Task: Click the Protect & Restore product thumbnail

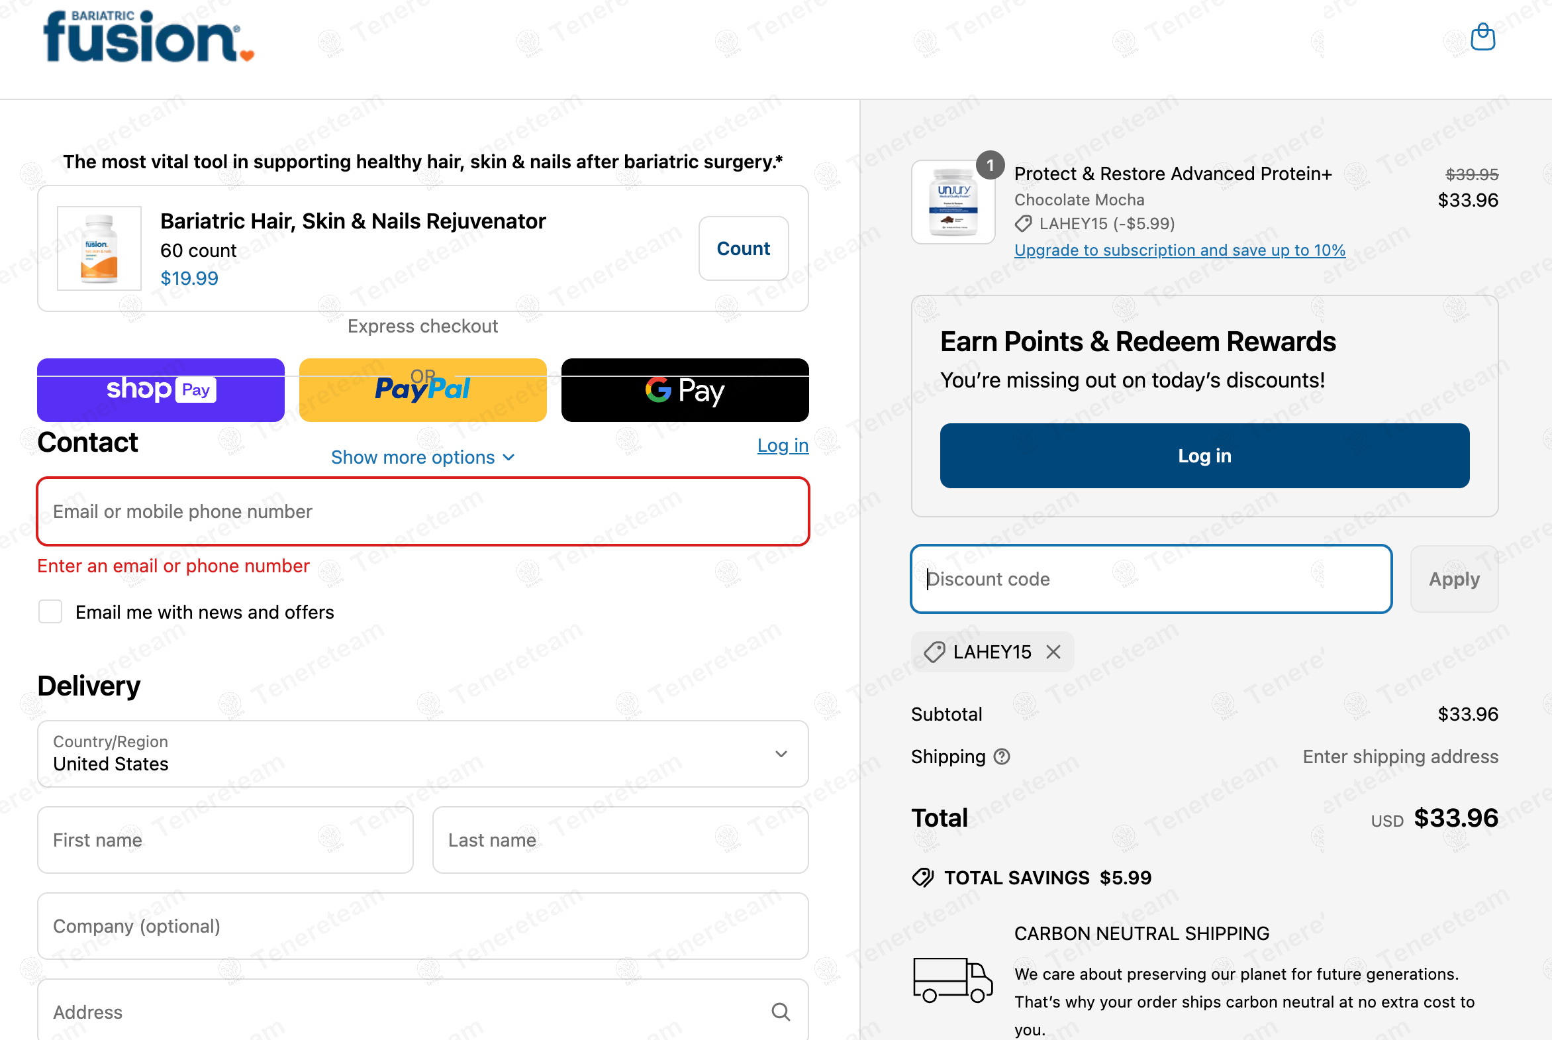Action: point(953,202)
